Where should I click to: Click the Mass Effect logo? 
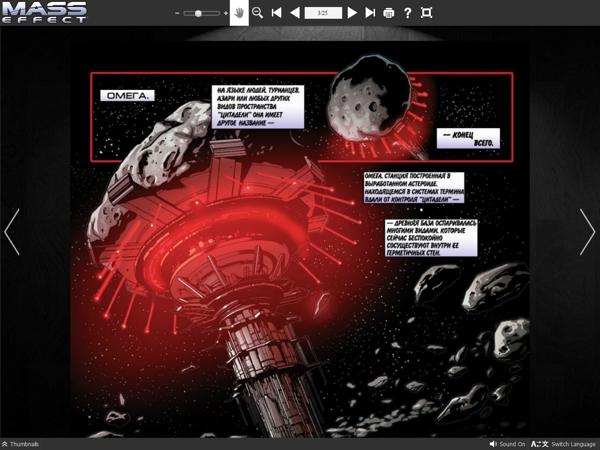click(x=45, y=13)
